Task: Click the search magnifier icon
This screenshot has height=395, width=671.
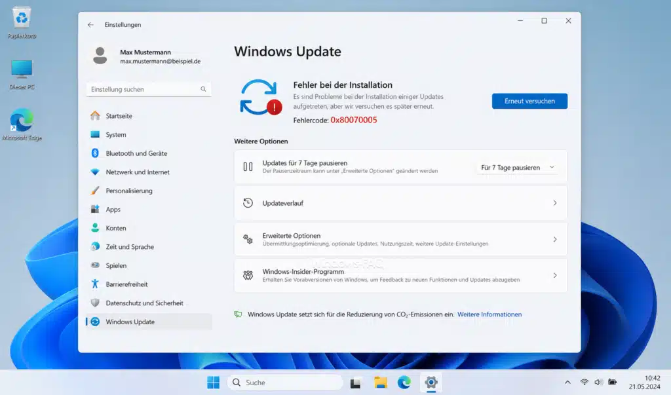Action: click(x=203, y=89)
